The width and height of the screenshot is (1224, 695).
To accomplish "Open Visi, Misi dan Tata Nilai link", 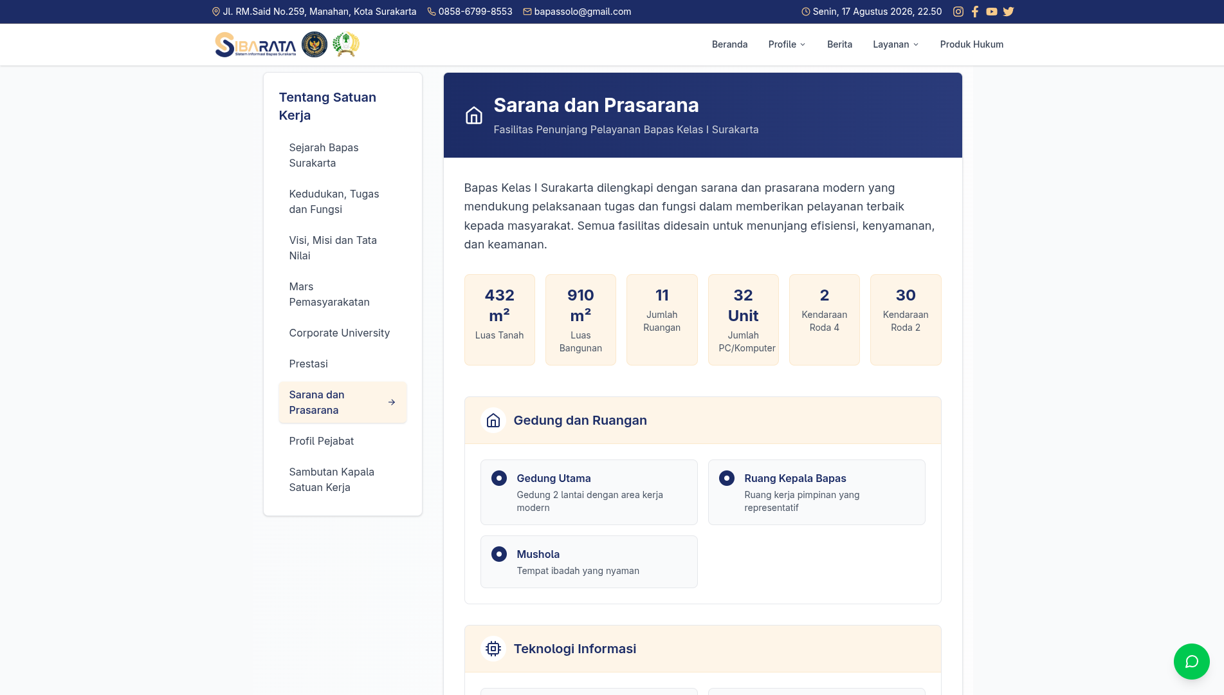I will pyautogui.click(x=343, y=248).
